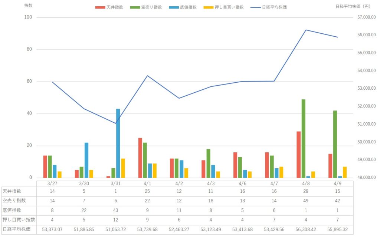
Task: Click the yellow 押し目買い指数 legend swatch
Action: pyautogui.click(x=208, y=7)
